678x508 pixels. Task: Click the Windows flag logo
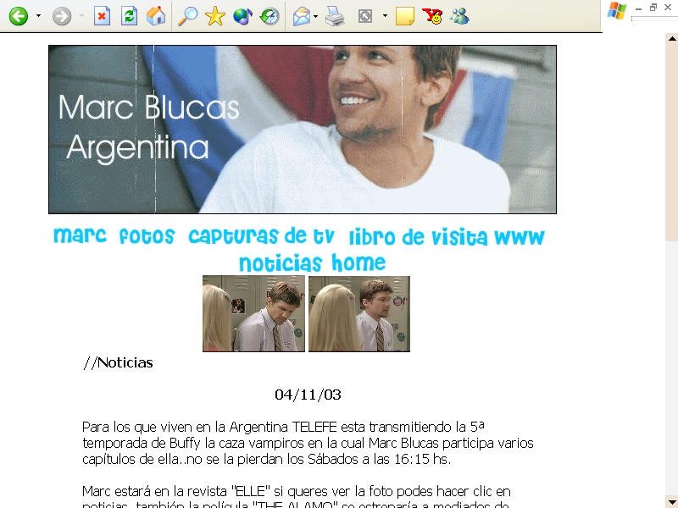617,11
